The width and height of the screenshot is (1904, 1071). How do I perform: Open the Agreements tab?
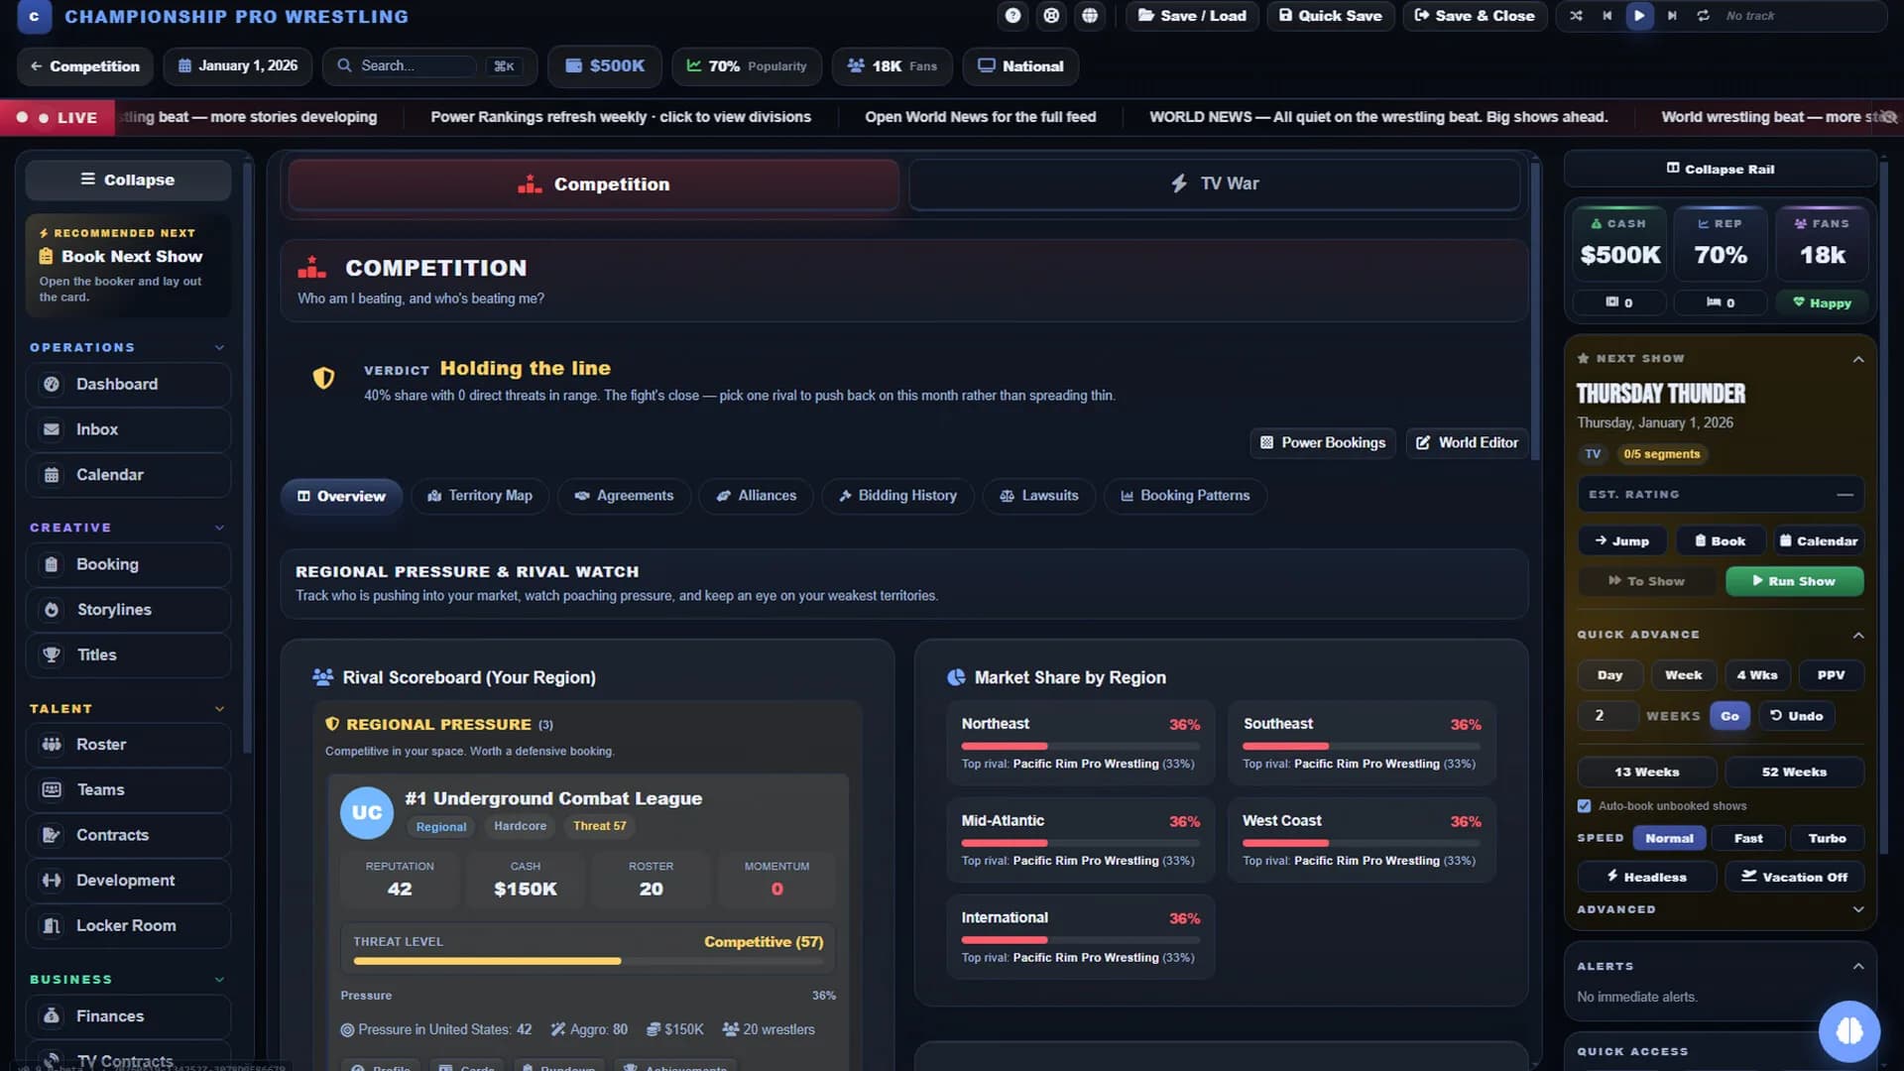coord(624,496)
